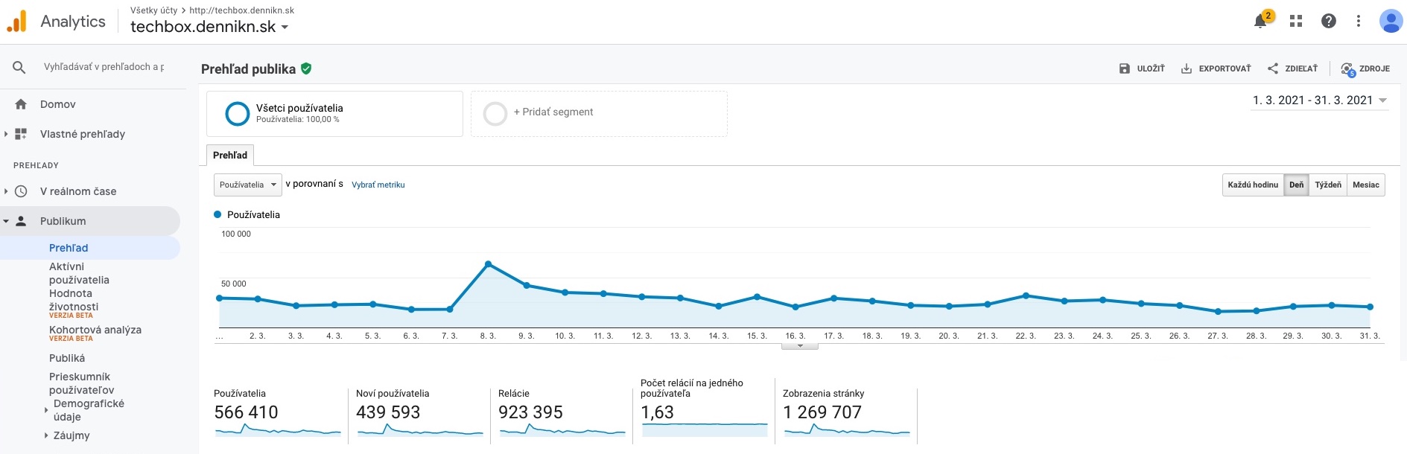Expand Demografické údaje submenu

(x=46, y=410)
